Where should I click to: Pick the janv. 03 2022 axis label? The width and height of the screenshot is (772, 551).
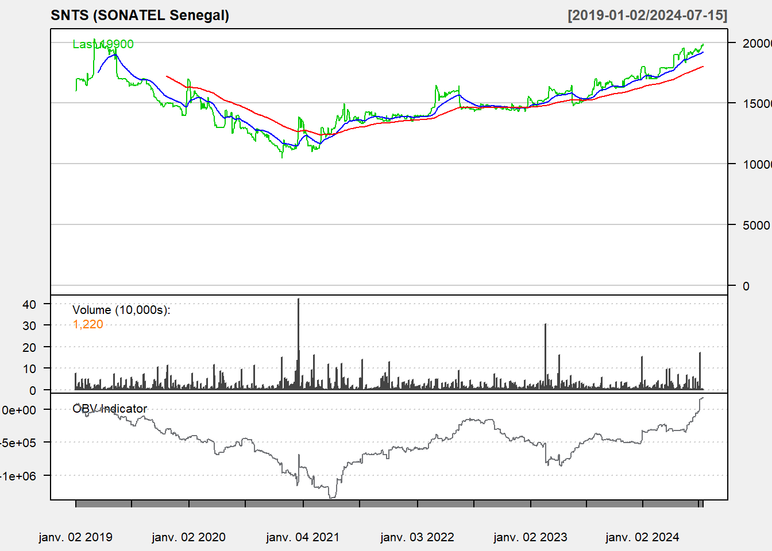pyautogui.click(x=417, y=537)
